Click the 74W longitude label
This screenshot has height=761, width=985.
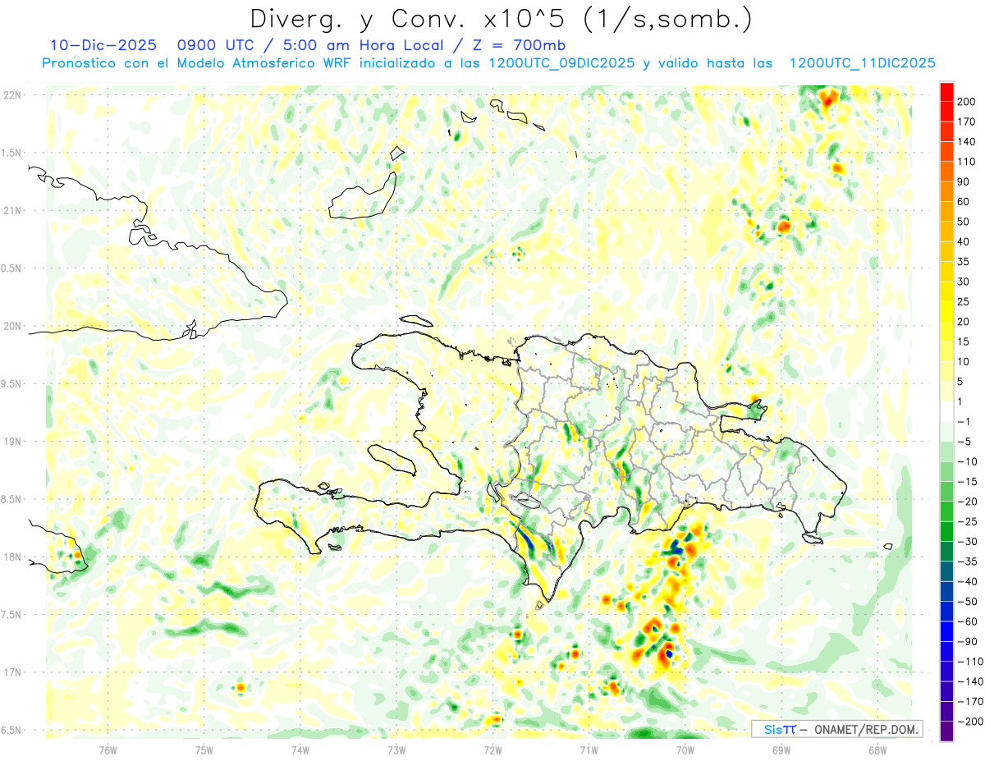point(300,750)
